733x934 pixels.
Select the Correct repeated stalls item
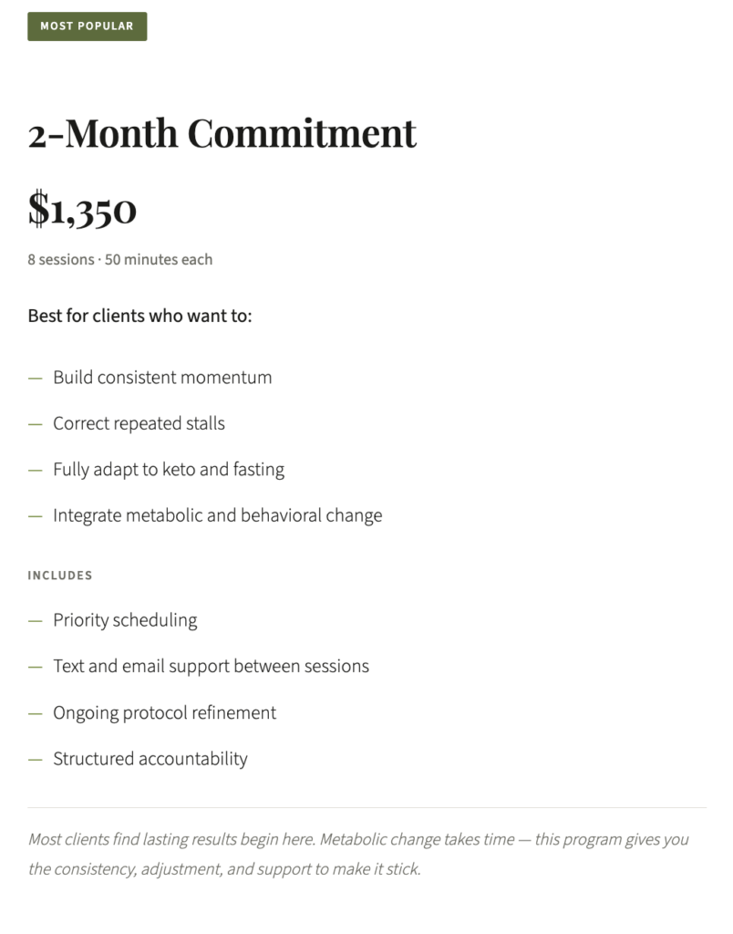click(139, 423)
